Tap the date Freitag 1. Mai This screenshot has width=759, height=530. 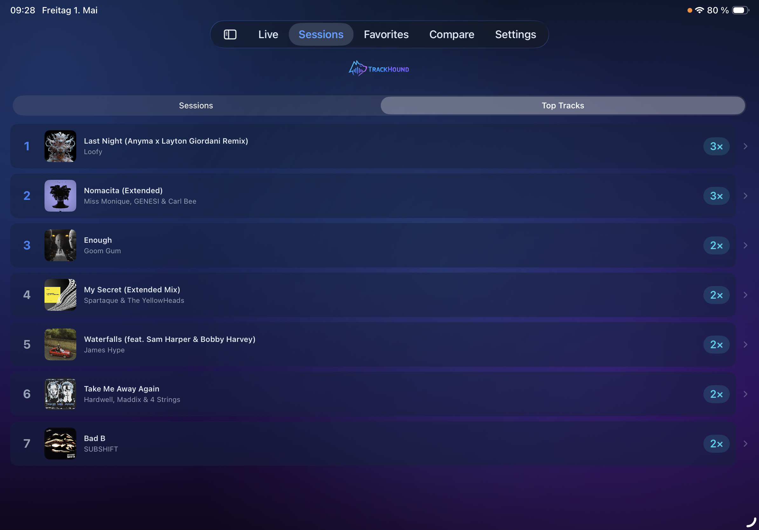click(x=70, y=10)
